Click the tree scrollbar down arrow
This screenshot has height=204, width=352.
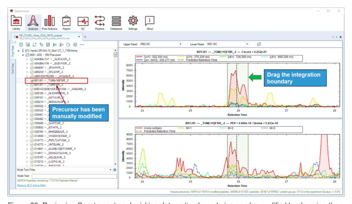(x=115, y=164)
